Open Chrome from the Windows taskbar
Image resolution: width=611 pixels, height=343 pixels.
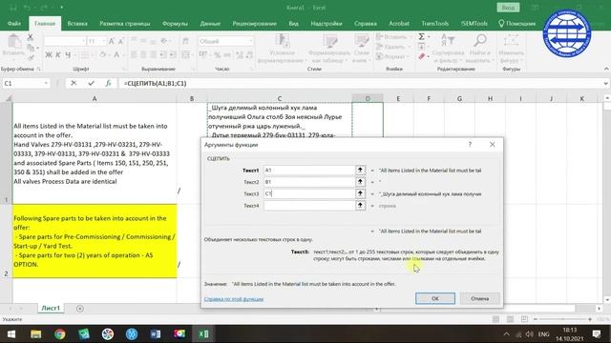[x=59, y=333]
